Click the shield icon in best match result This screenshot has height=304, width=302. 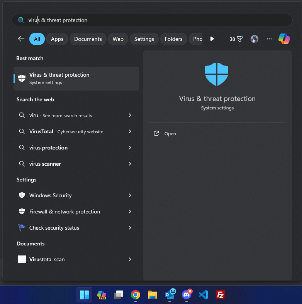pyautogui.click(x=22, y=78)
